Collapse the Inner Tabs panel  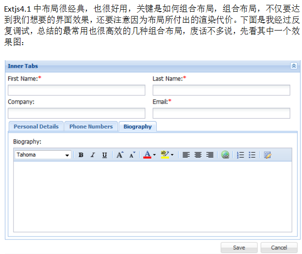pos(293,66)
